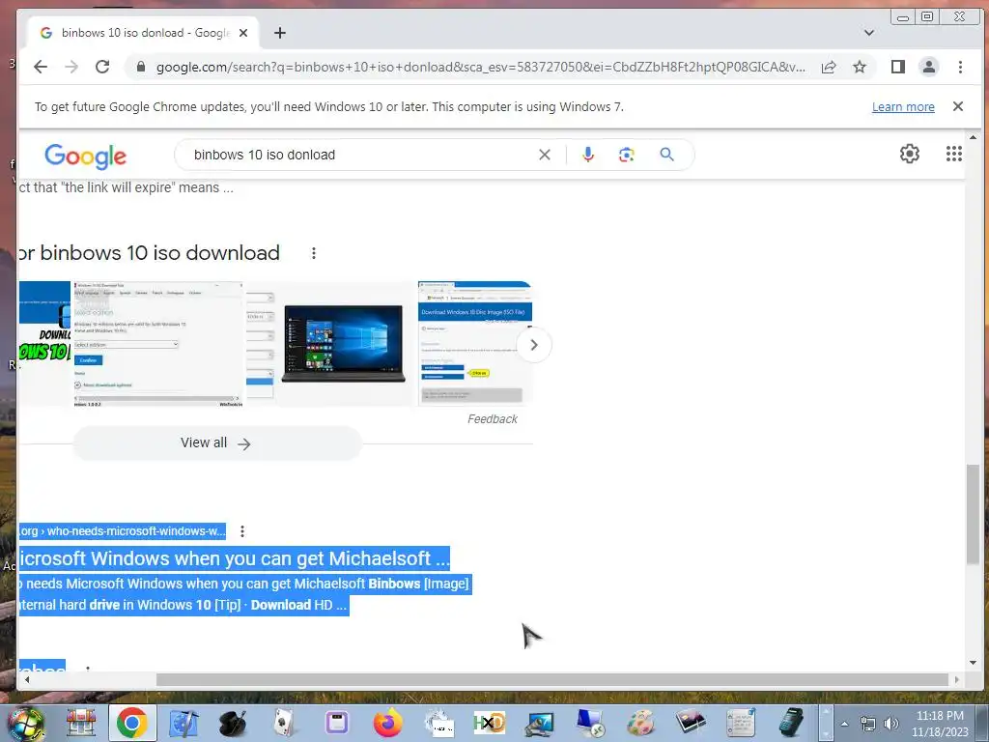Open the HxD hex editor taskbar icon
989x742 pixels.
click(489, 723)
